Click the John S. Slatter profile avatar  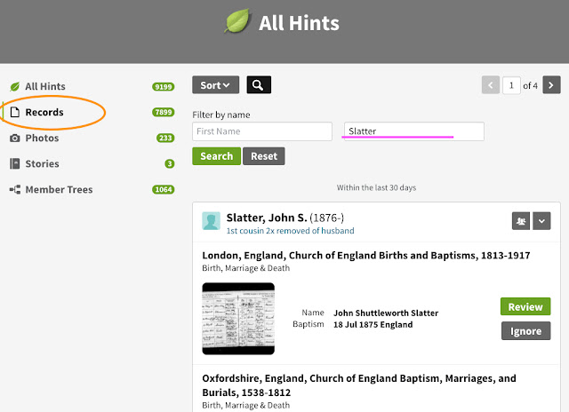(x=211, y=221)
